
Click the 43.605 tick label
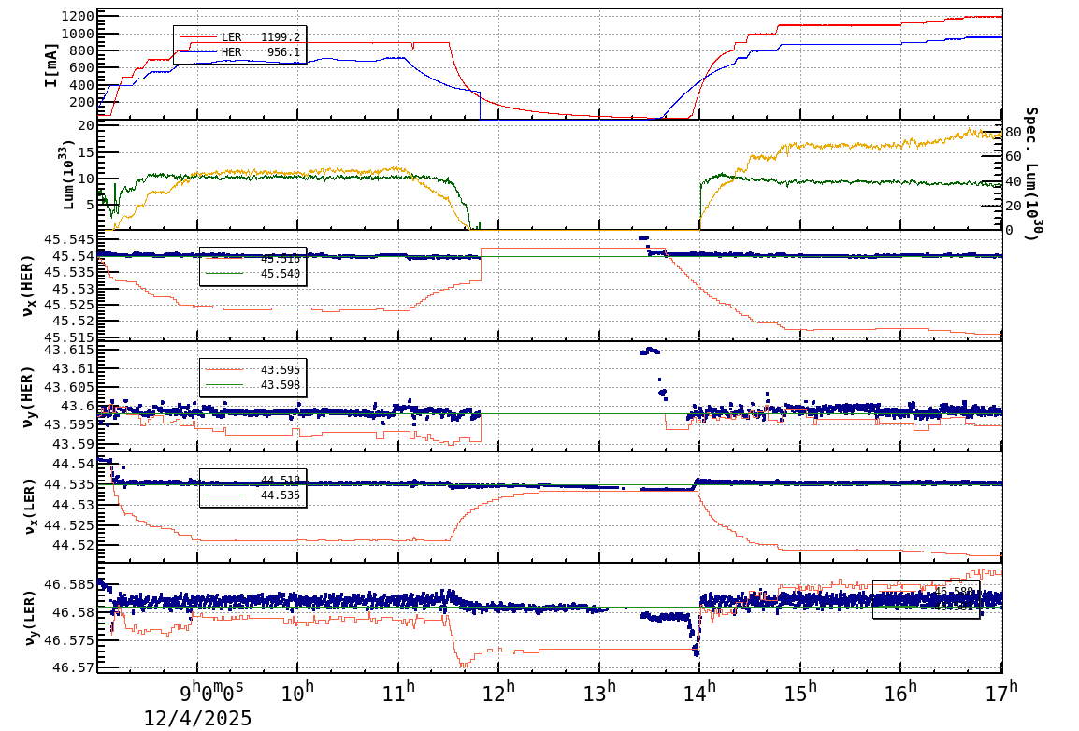(69, 387)
